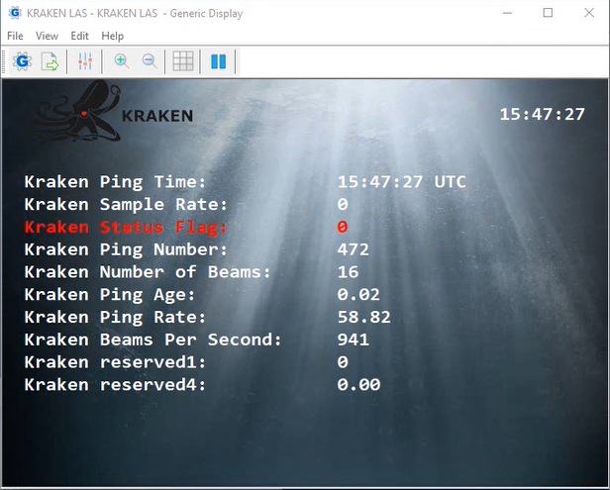
Task: Toggle the grid layout icon
Action: [x=183, y=61]
